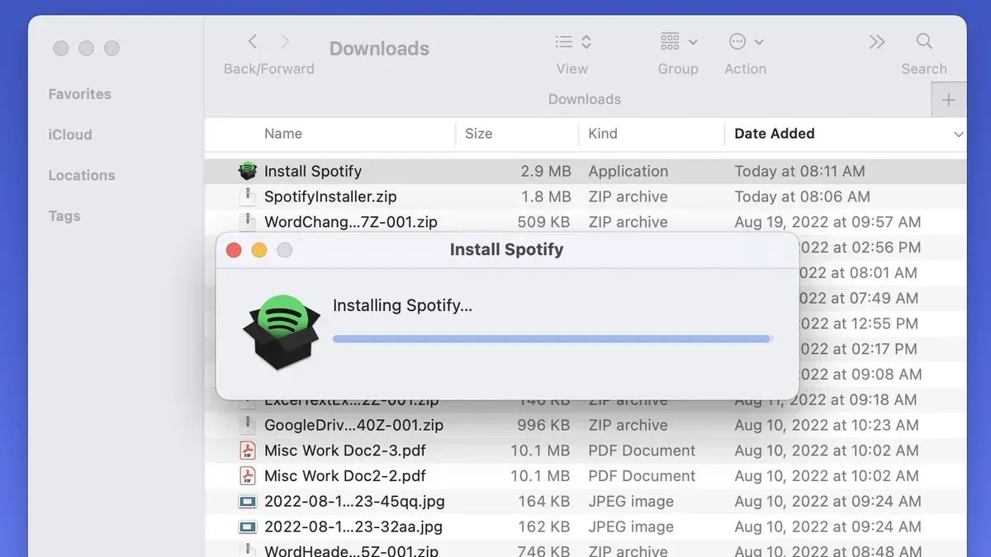Select the 2022-08-1...23-45qq.jpg image icon
The width and height of the screenshot is (991, 557).
[247, 502]
